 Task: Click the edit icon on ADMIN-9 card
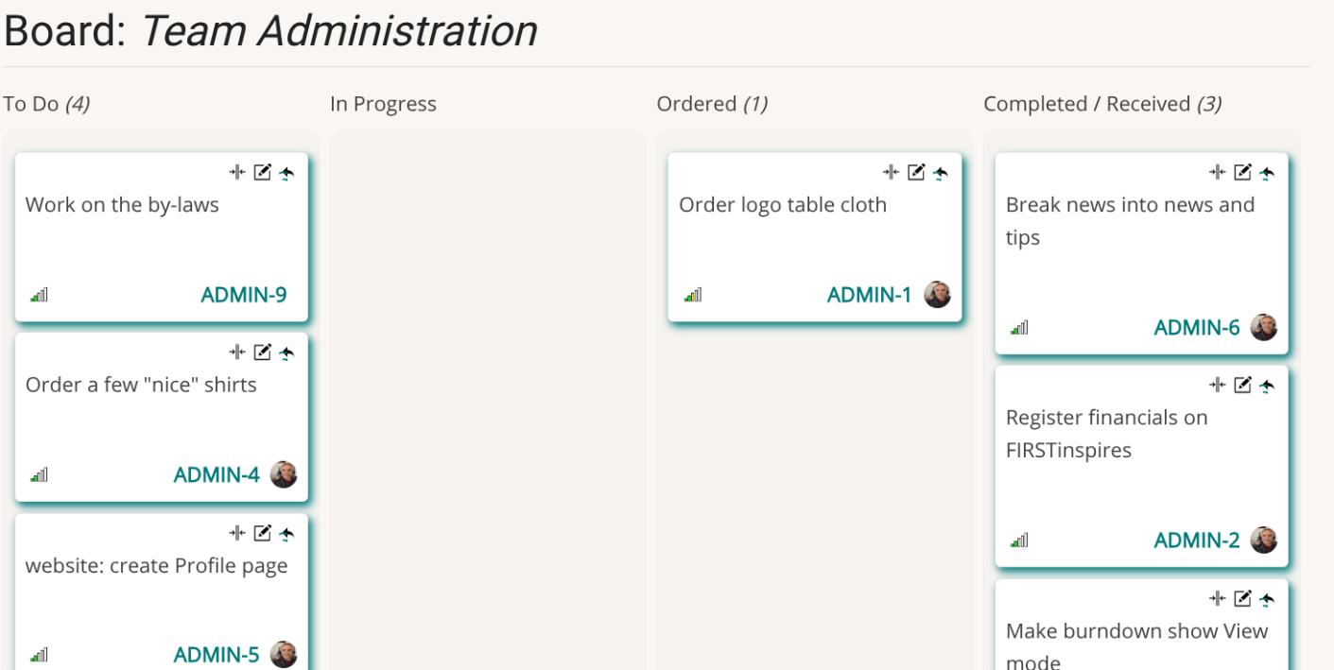click(262, 172)
